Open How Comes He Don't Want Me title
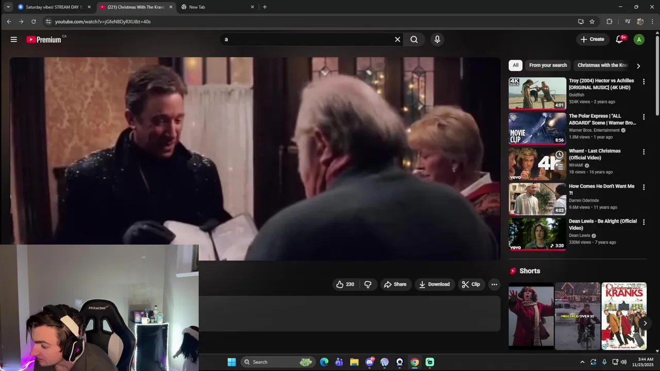Viewport: 660px width, 371px height. [x=601, y=190]
